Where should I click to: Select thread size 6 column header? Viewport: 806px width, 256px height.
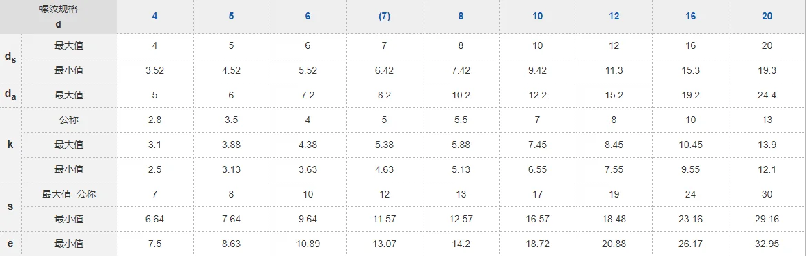pos(308,17)
